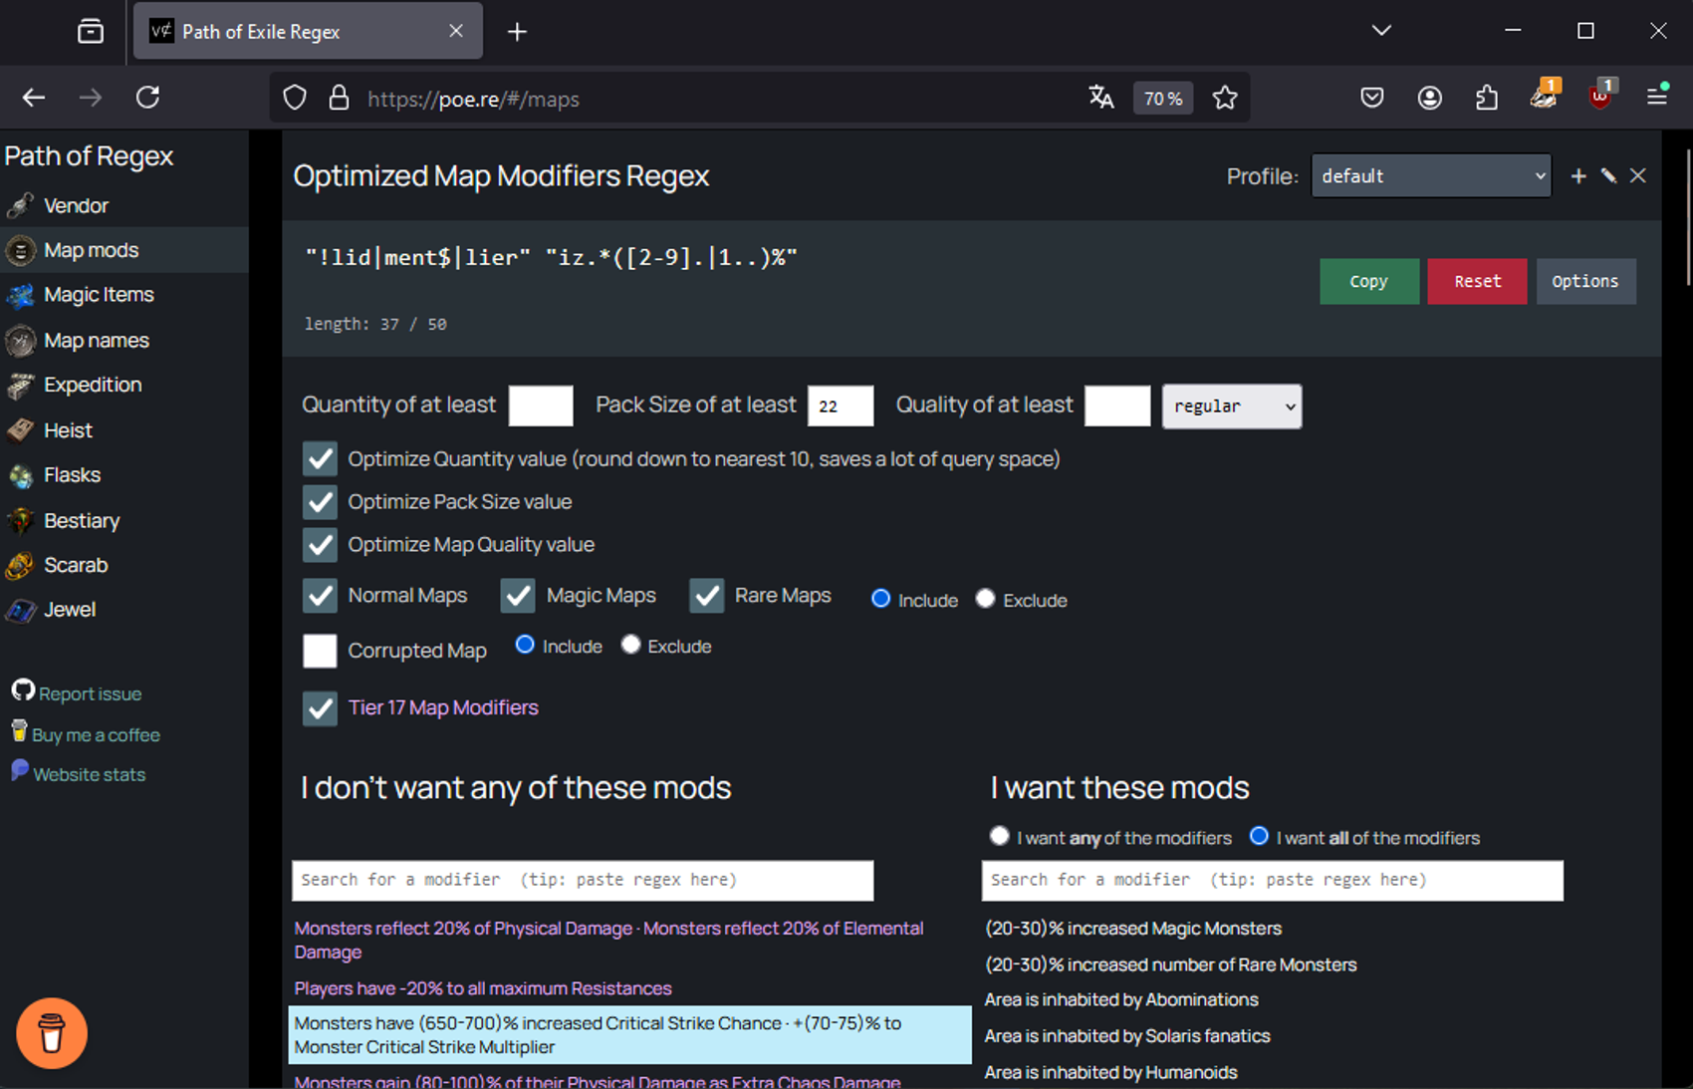Click the red Reset button

(x=1477, y=281)
